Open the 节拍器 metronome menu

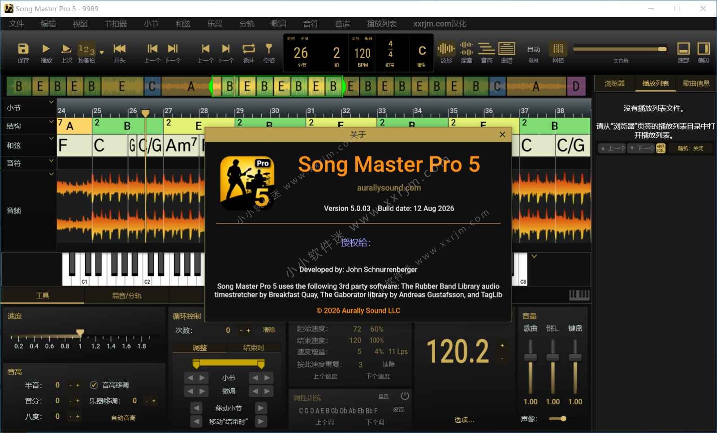[x=116, y=24]
